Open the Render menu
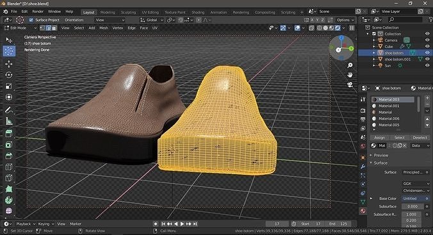Screen dimensions: 433x235 click(x=38, y=12)
